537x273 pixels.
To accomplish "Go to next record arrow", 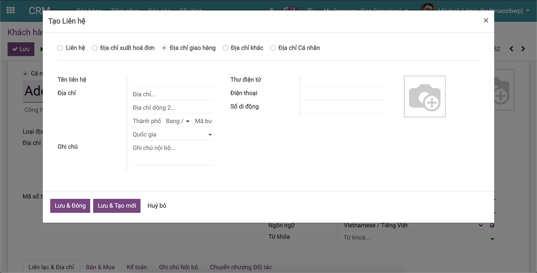I will [x=523, y=49].
